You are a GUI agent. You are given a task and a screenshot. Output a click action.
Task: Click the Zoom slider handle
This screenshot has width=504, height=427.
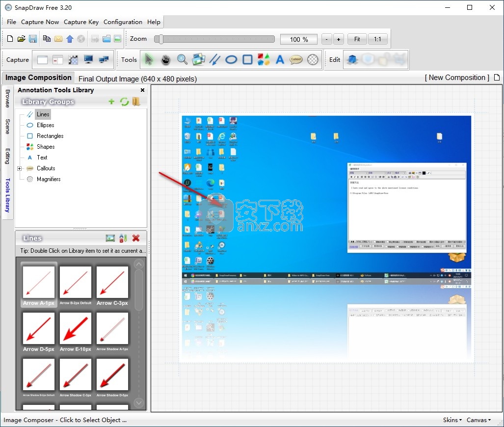pos(160,39)
